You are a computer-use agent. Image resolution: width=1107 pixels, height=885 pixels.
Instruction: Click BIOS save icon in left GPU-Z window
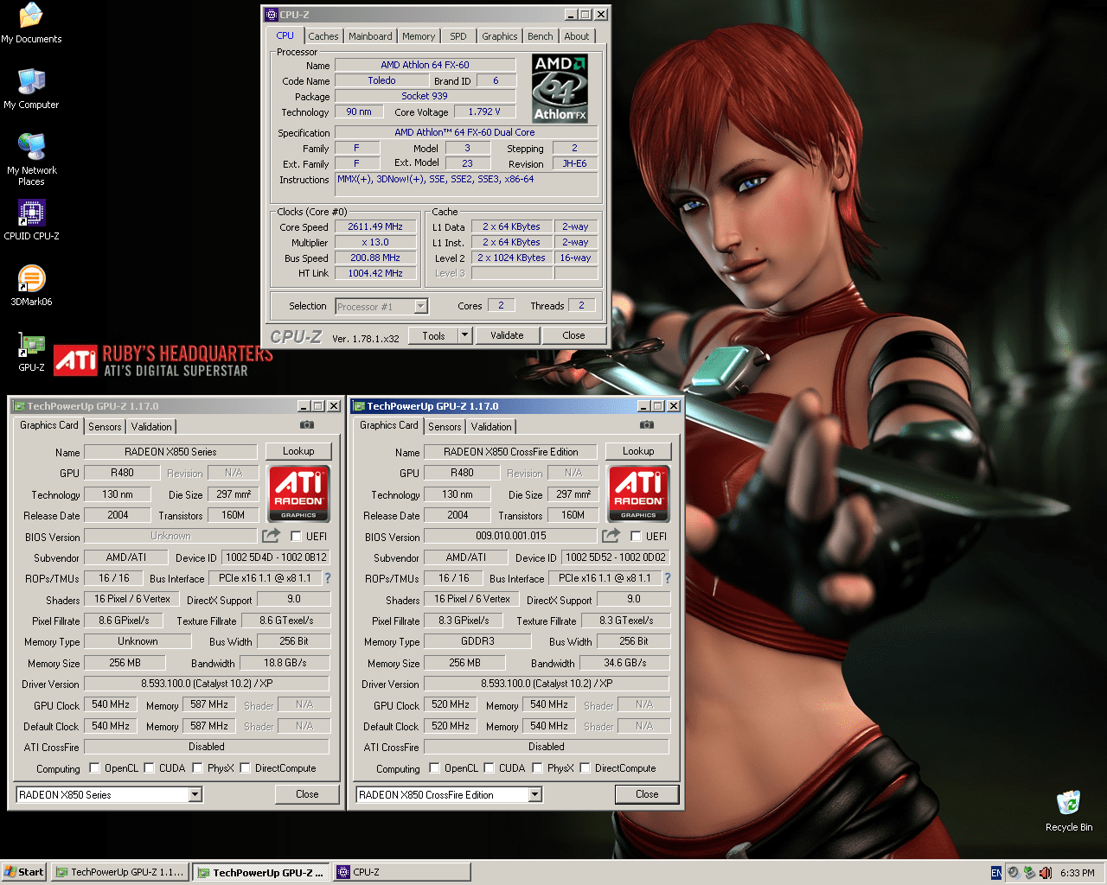(x=271, y=536)
